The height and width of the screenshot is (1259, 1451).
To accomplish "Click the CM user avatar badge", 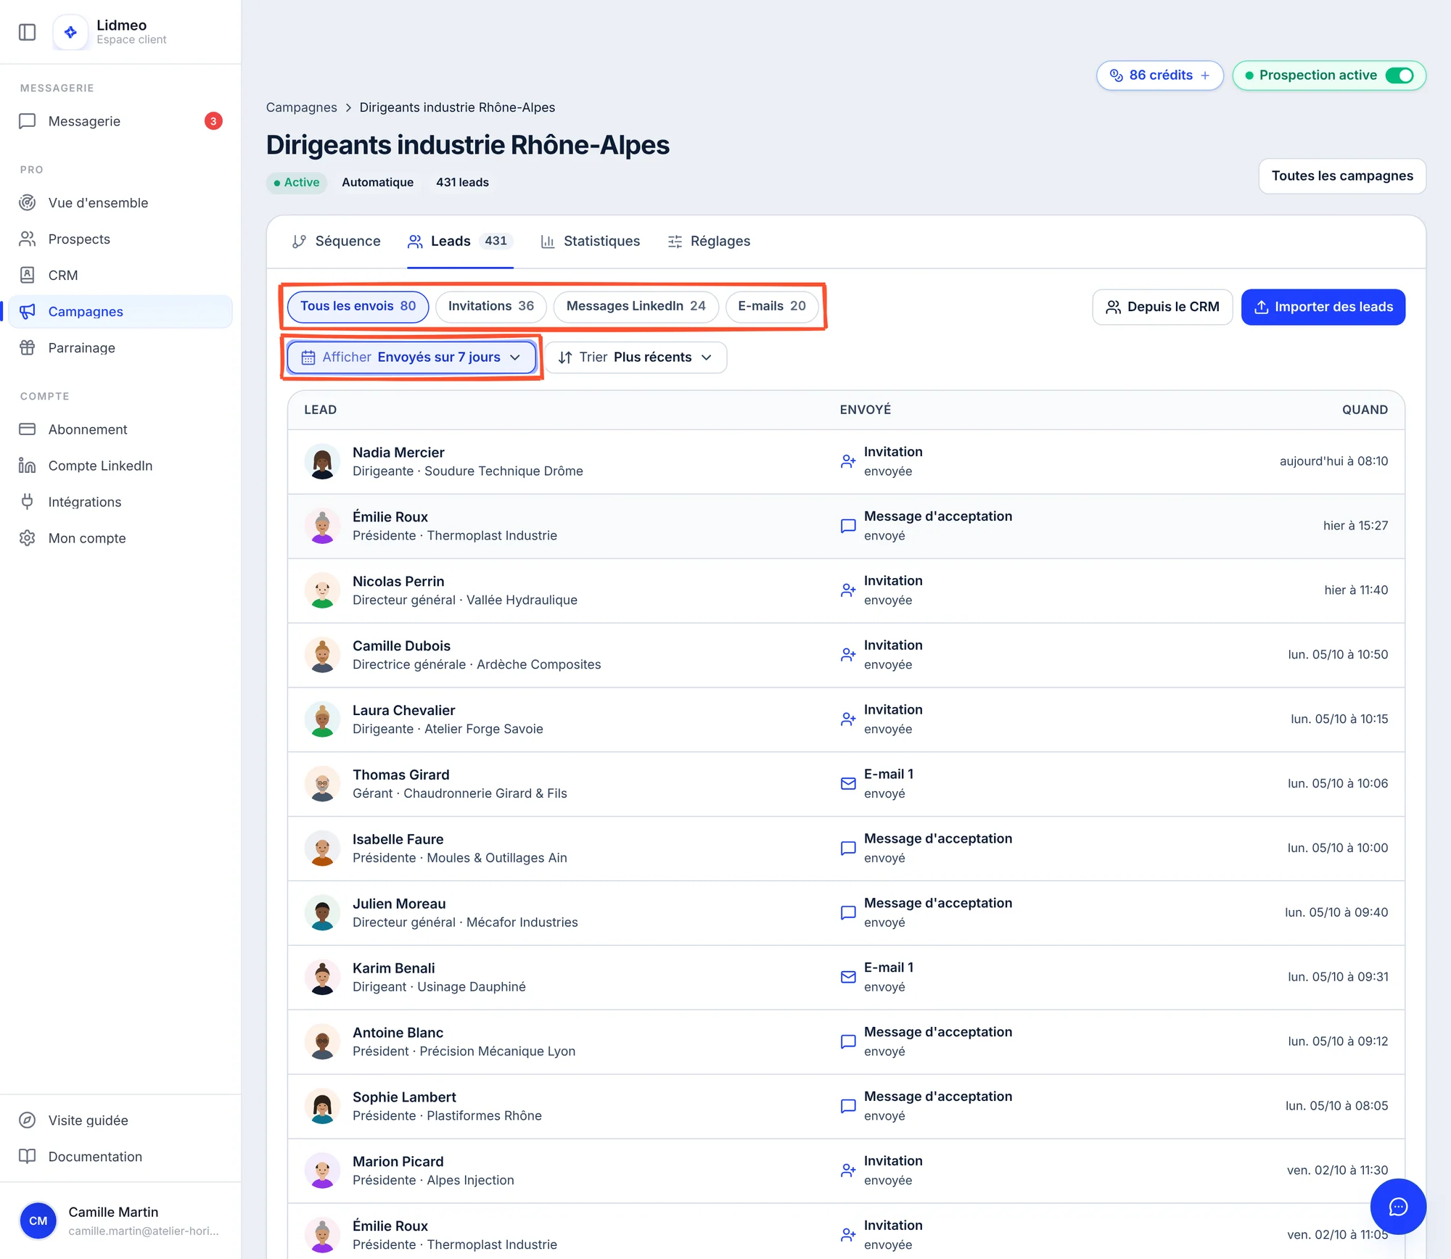I will pyautogui.click(x=38, y=1221).
